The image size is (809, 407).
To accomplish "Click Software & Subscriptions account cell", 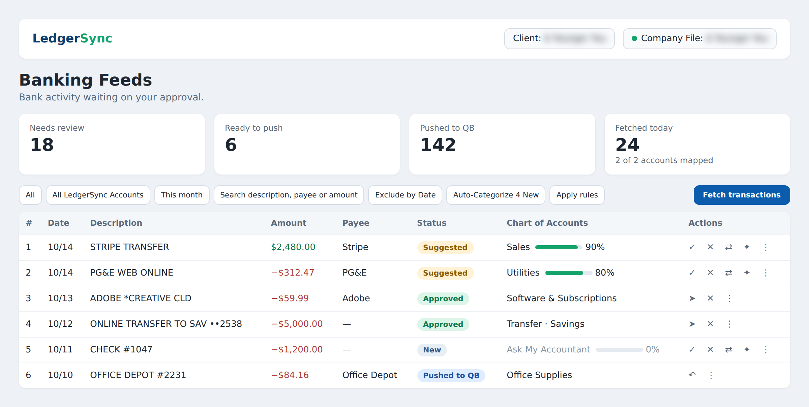I will pyautogui.click(x=562, y=298).
